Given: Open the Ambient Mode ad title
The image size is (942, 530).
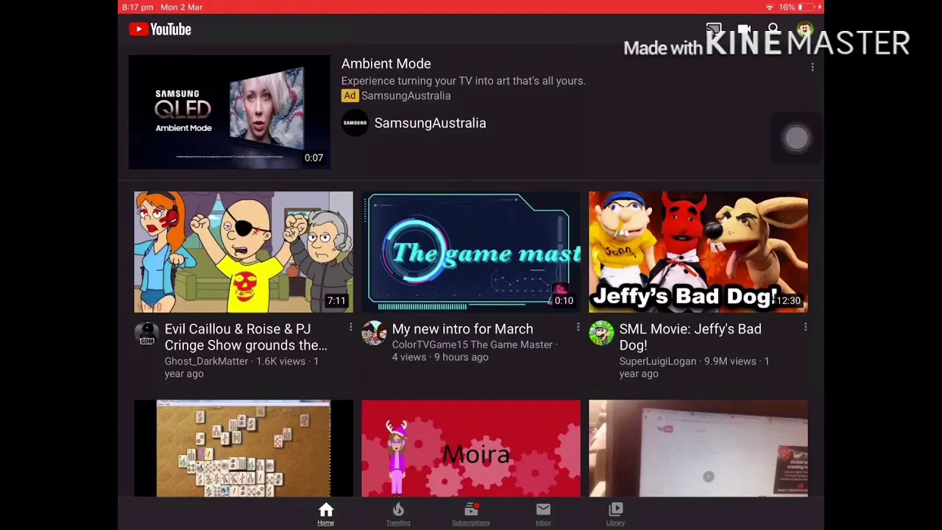Looking at the screenshot, I should pyautogui.click(x=386, y=64).
